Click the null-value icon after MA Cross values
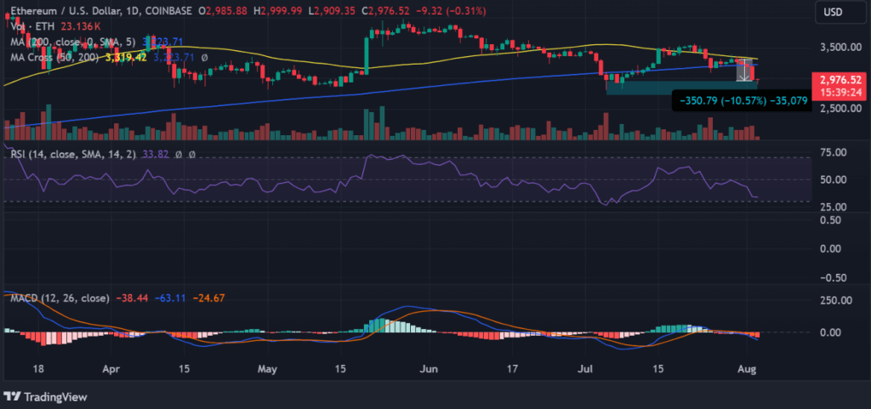The height and width of the screenshot is (409, 871). click(x=204, y=57)
